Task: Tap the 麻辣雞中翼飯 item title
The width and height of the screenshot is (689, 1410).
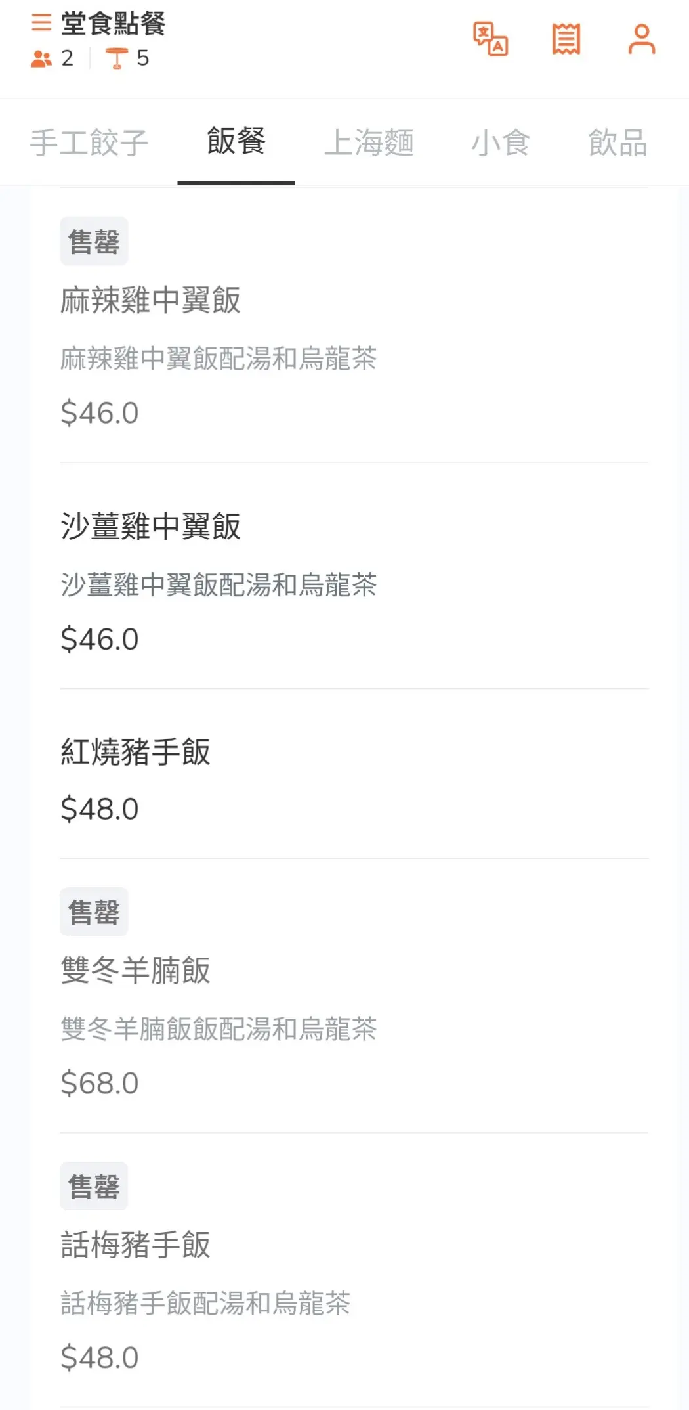Action: pyautogui.click(x=151, y=301)
